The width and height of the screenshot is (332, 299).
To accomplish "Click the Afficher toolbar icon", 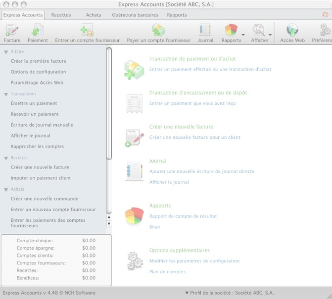I will pos(258,31).
